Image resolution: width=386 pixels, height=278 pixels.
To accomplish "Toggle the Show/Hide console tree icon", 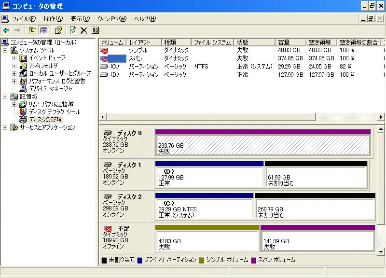I will pyautogui.click(x=44, y=30).
